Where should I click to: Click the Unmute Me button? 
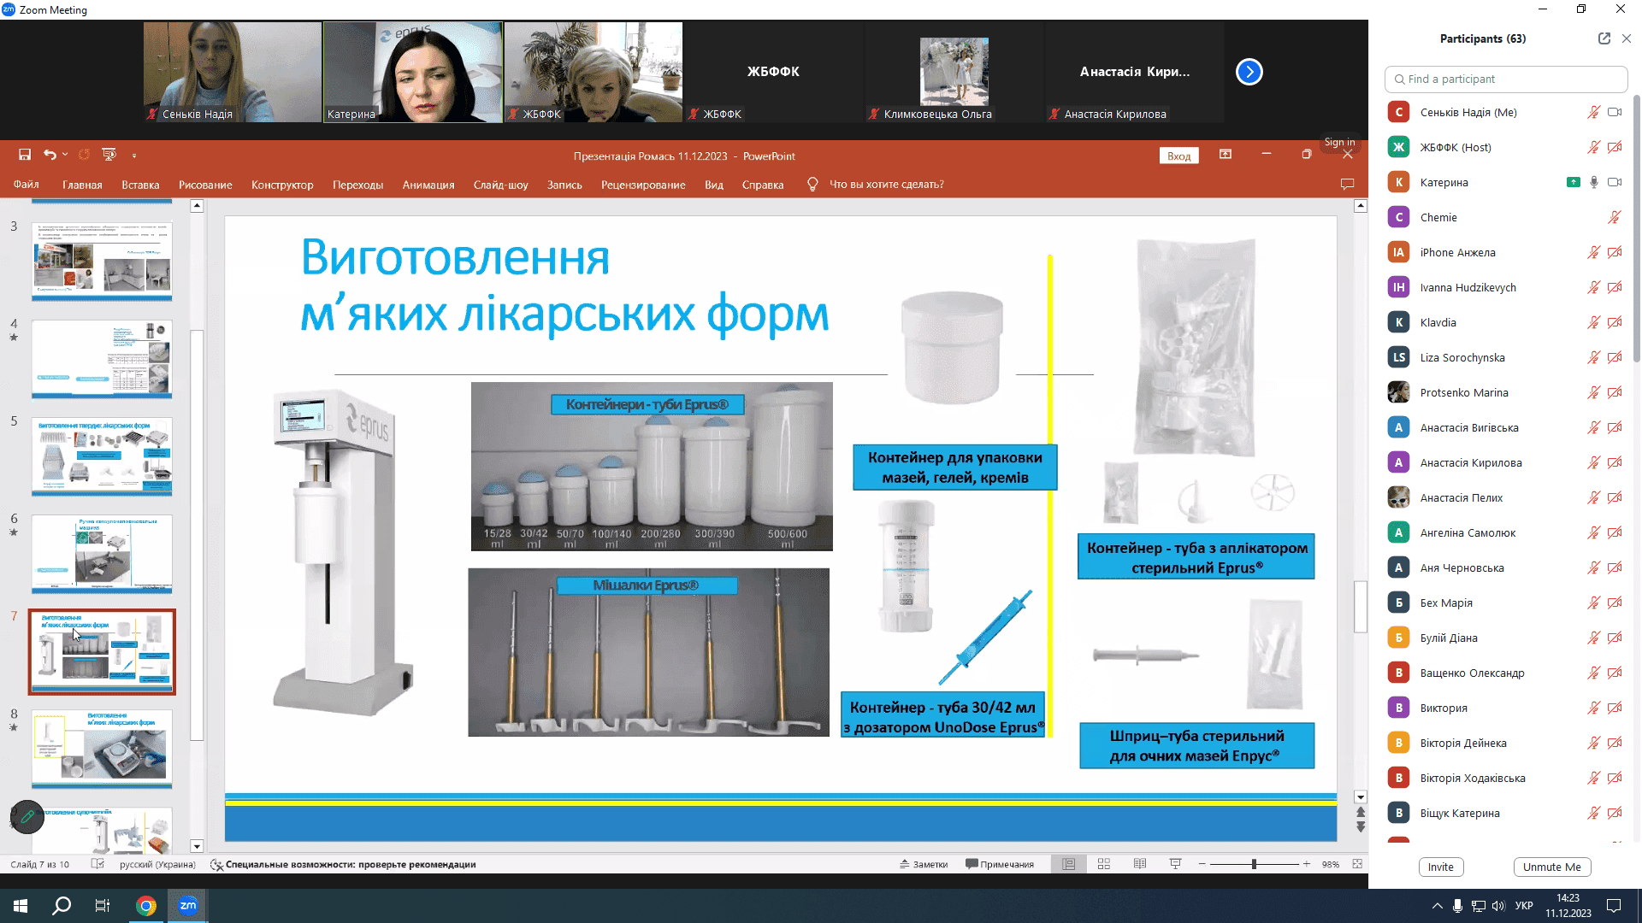1552,867
